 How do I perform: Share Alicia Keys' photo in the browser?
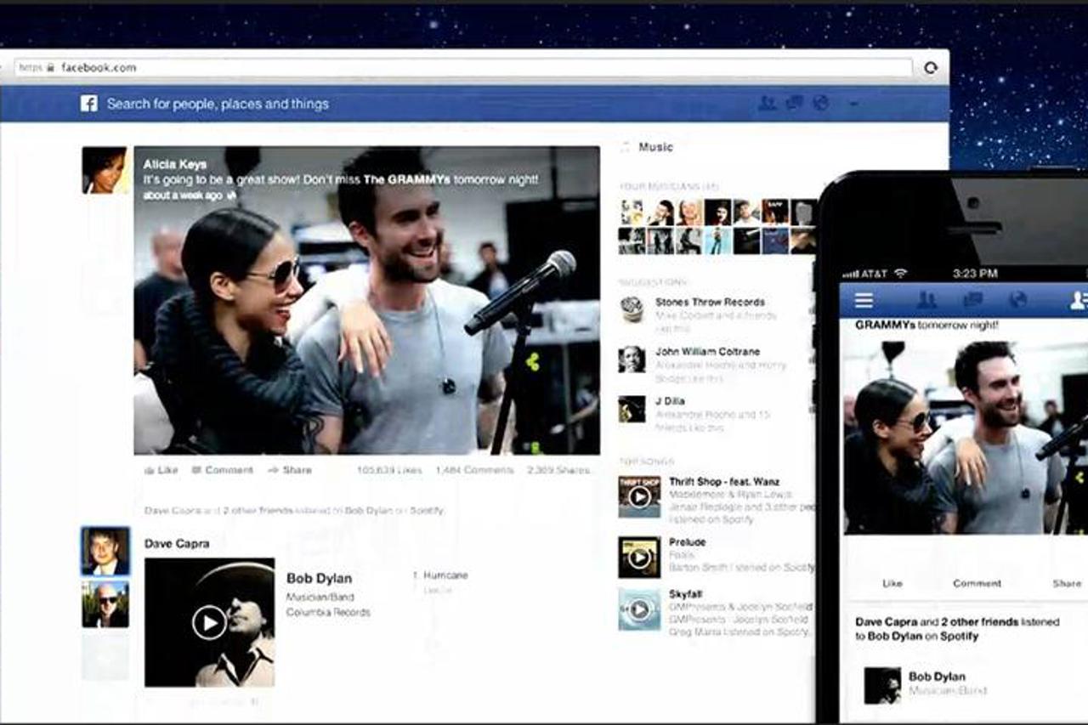point(290,470)
